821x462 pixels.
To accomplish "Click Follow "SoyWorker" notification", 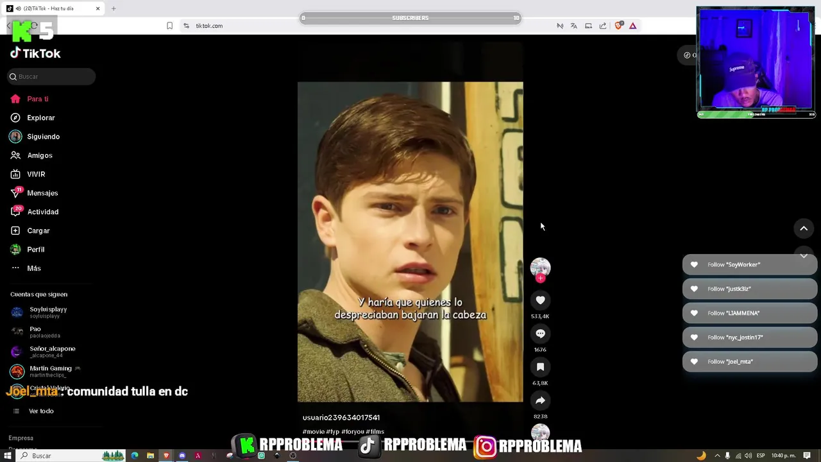I will tap(750, 264).
